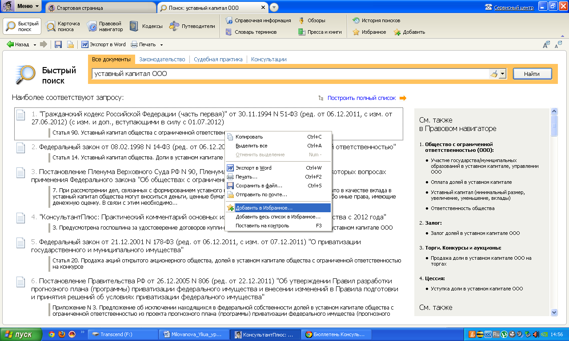This screenshot has height=341, width=569.
Task: Switch to the Бюллетень Консуль... taskbar window
Action: tap(337, 334)
